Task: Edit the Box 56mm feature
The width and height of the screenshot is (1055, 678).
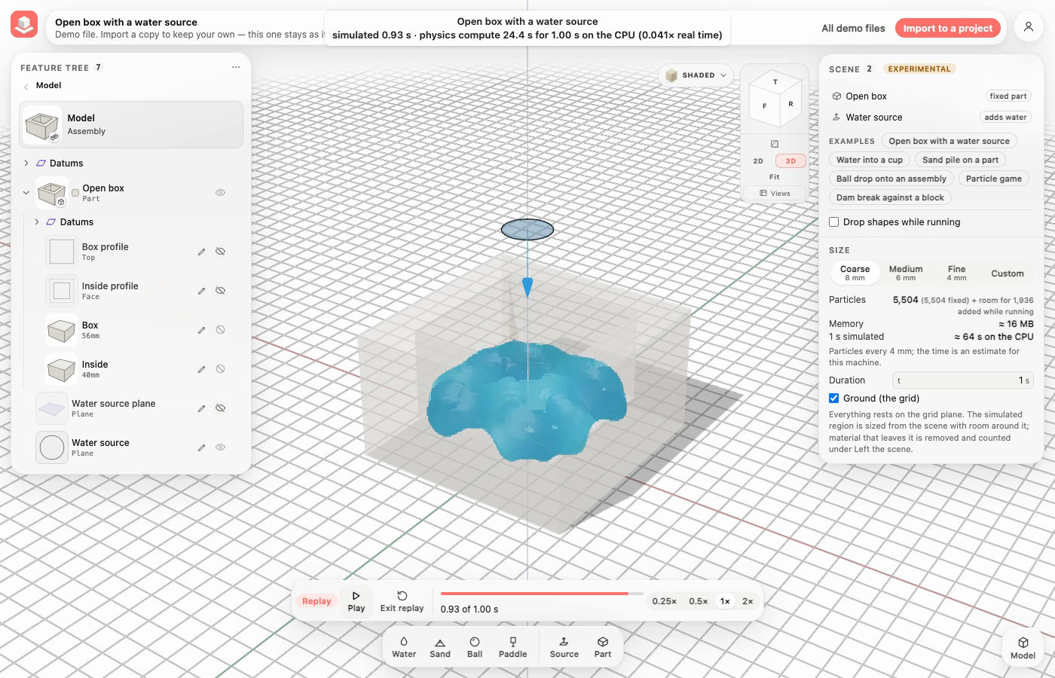Action: (201, 330)
